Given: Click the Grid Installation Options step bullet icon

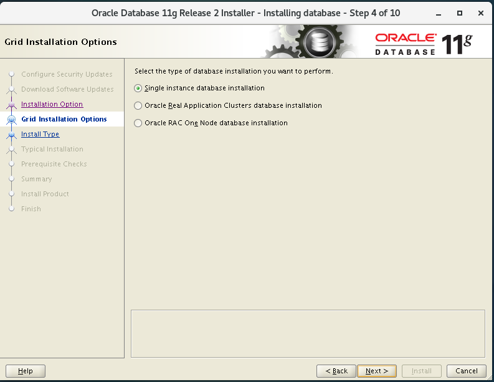Looking at the screenshot, I should (12, 120).
